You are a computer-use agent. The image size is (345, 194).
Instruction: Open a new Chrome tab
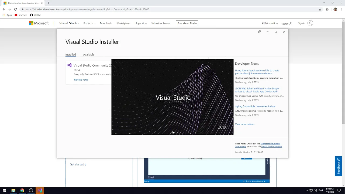pos(49,3)
